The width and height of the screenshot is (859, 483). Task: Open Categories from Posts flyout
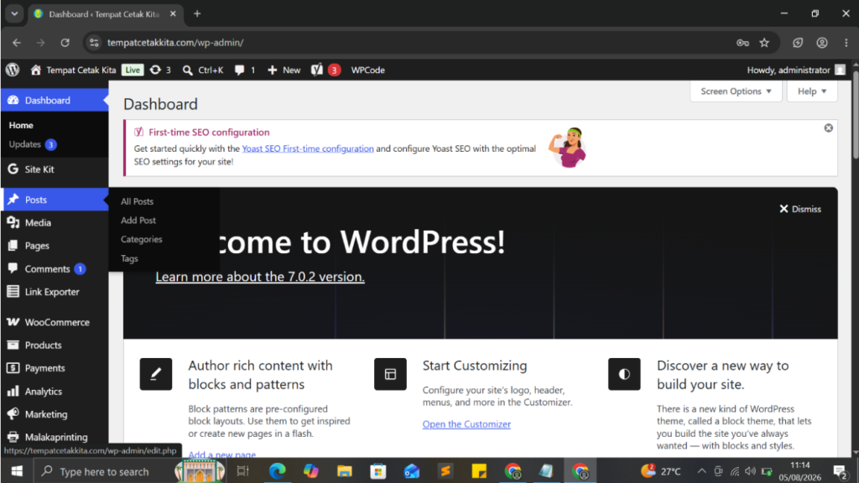[141, 239]
